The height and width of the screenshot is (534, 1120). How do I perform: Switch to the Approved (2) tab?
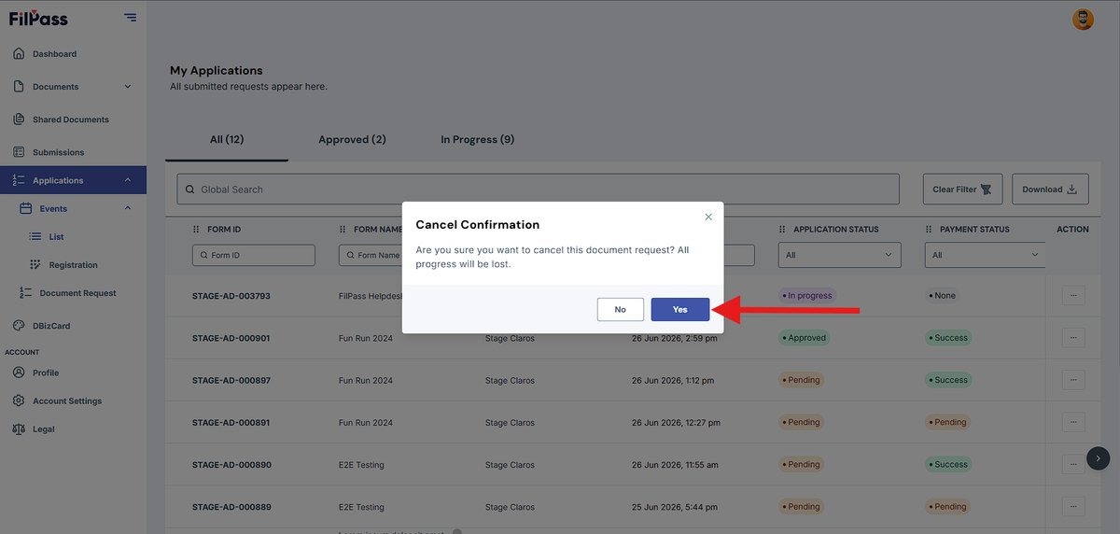pos(352,139)
